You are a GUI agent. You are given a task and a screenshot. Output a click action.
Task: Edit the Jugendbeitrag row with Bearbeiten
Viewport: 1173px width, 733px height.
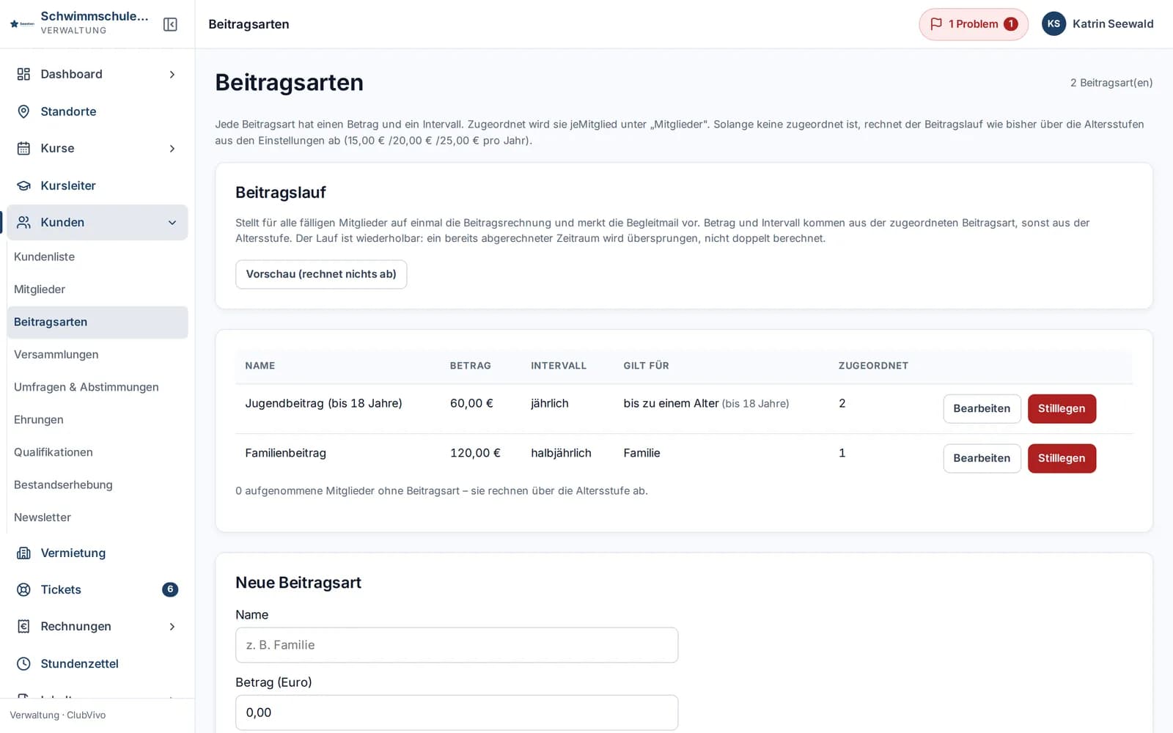[982, 408]
